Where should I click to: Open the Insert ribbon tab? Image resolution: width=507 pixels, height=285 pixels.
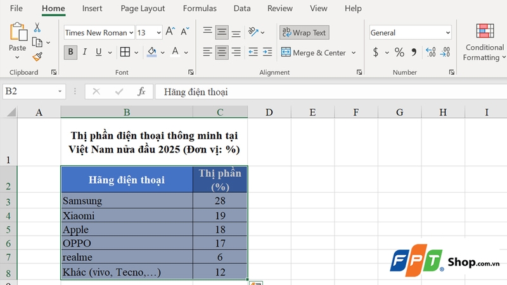pos(93,9)
